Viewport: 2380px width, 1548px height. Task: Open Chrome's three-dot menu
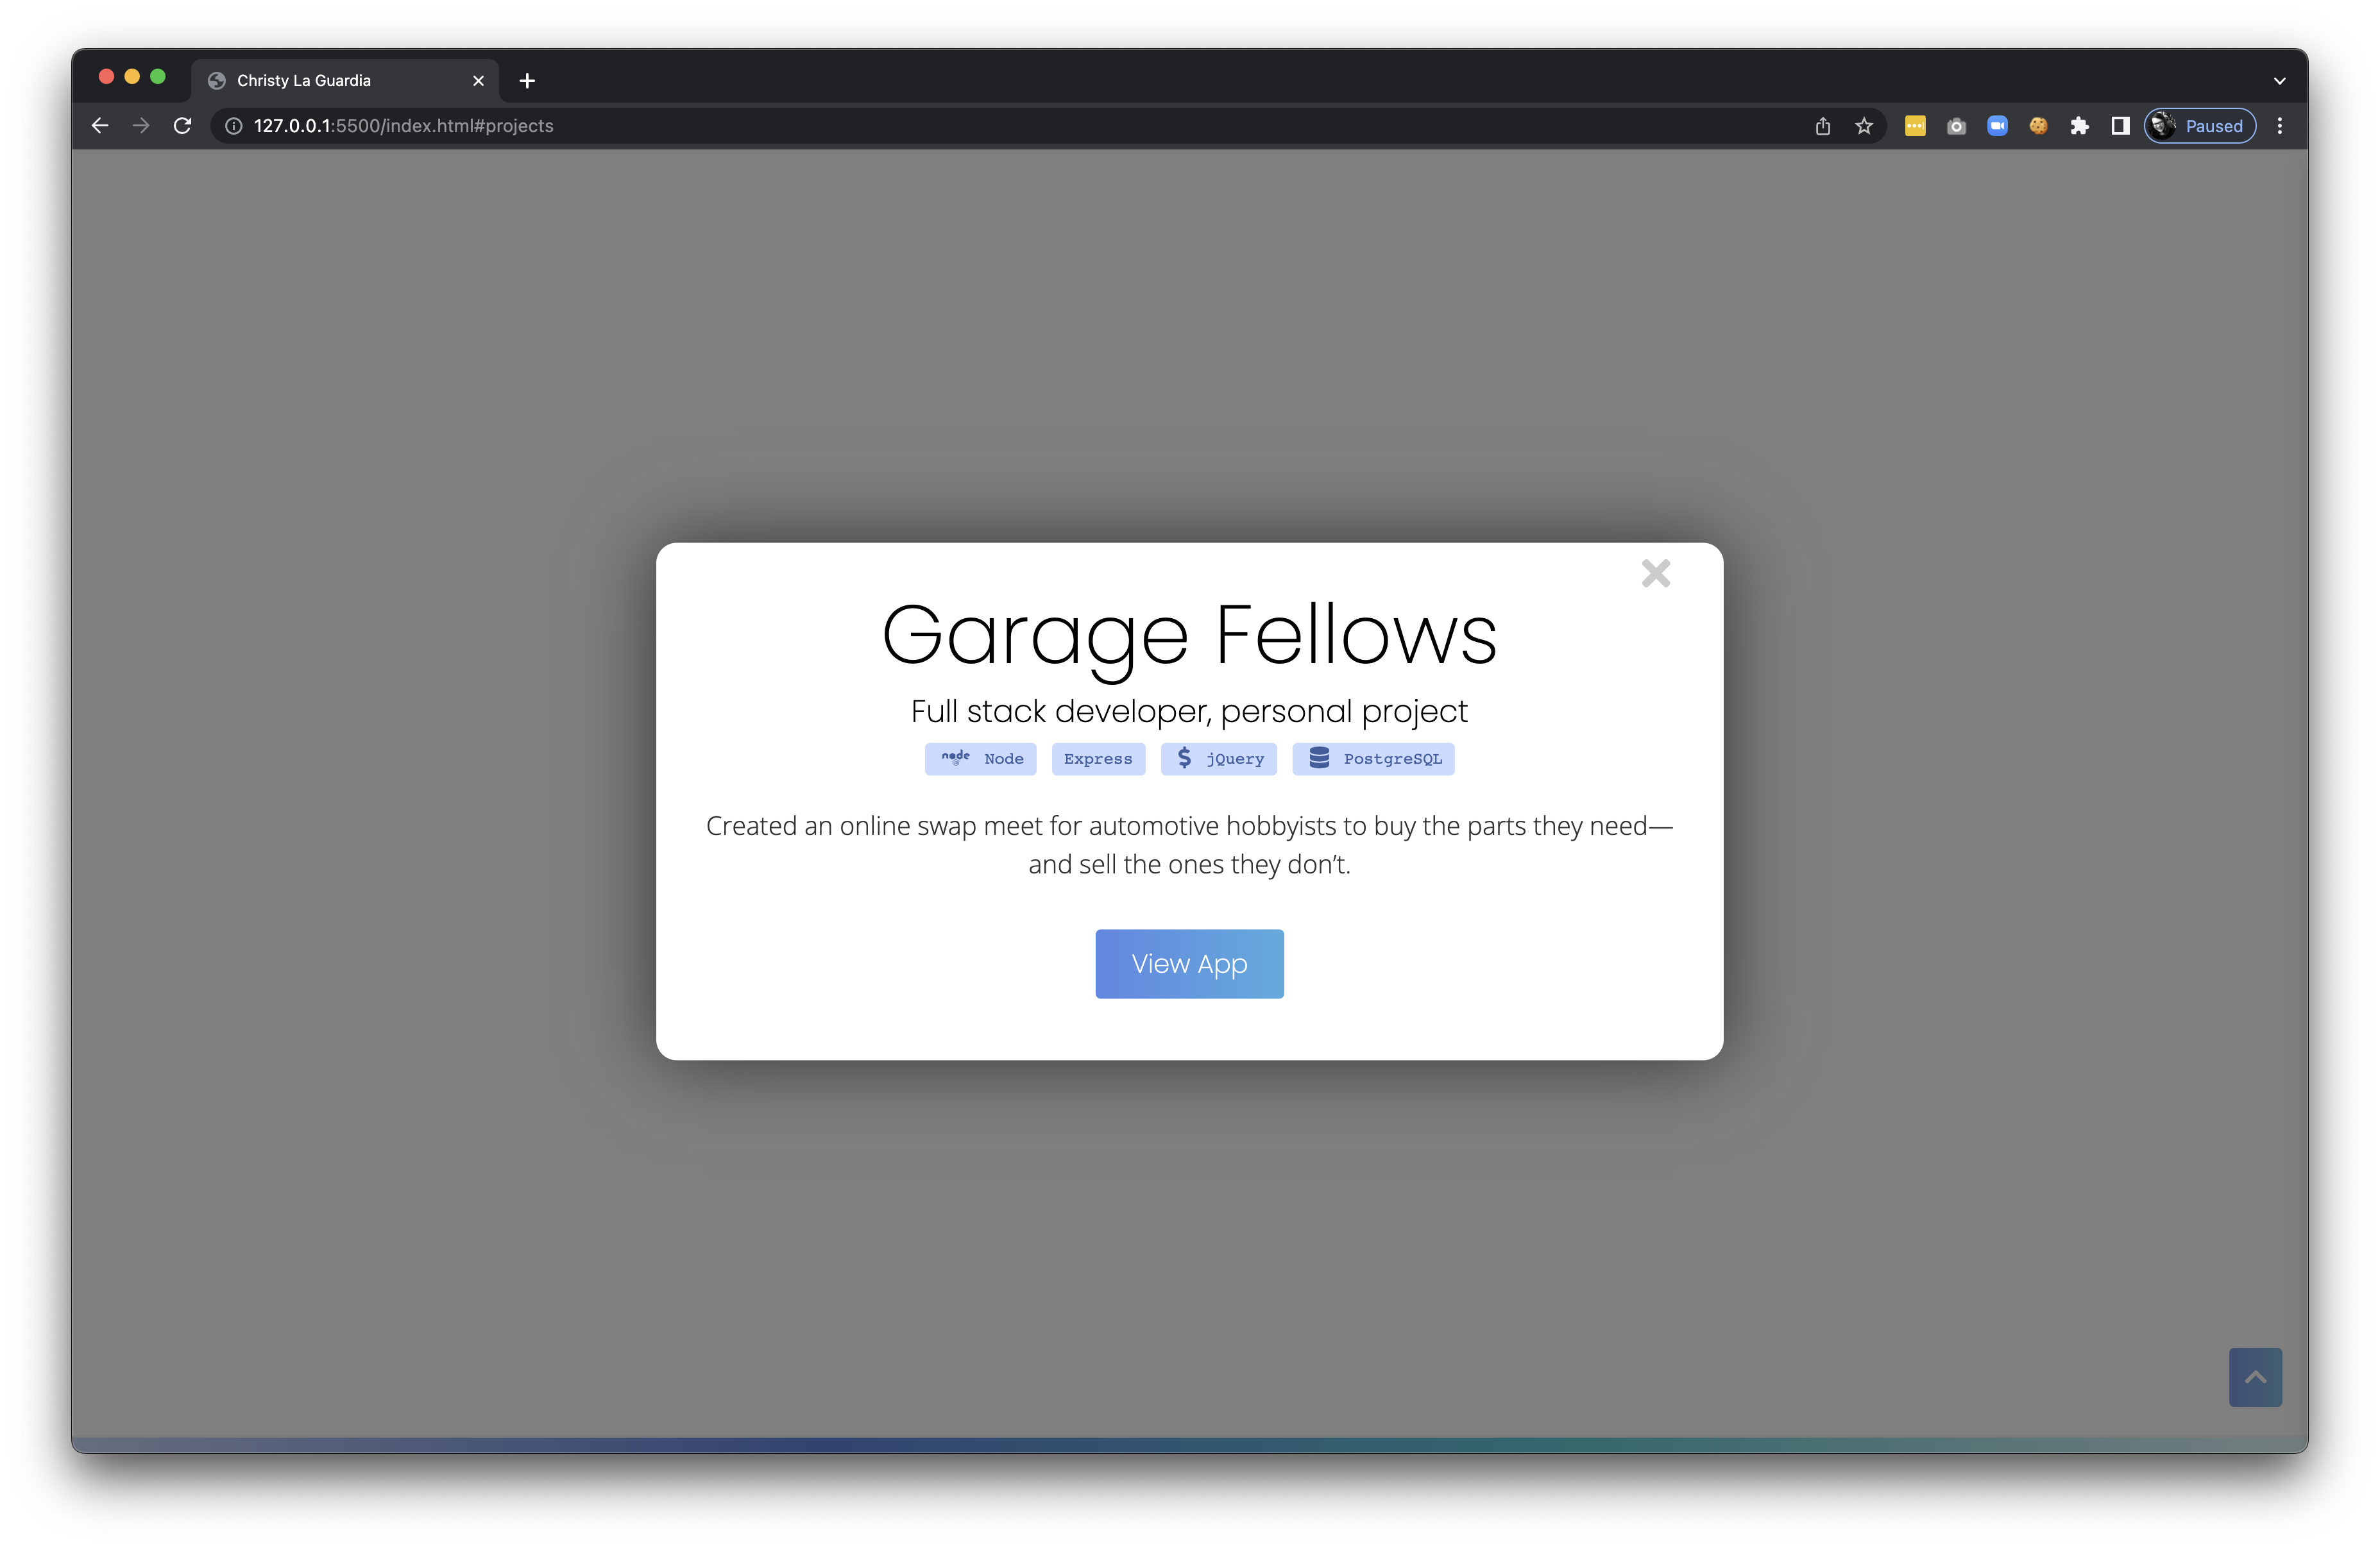[2280, 126]
